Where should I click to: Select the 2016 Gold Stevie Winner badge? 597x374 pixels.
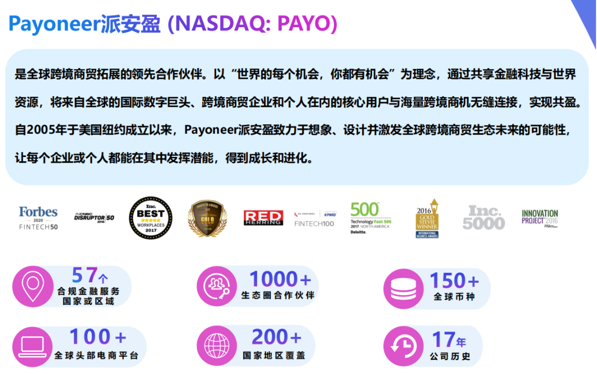[x=427, y=219]
